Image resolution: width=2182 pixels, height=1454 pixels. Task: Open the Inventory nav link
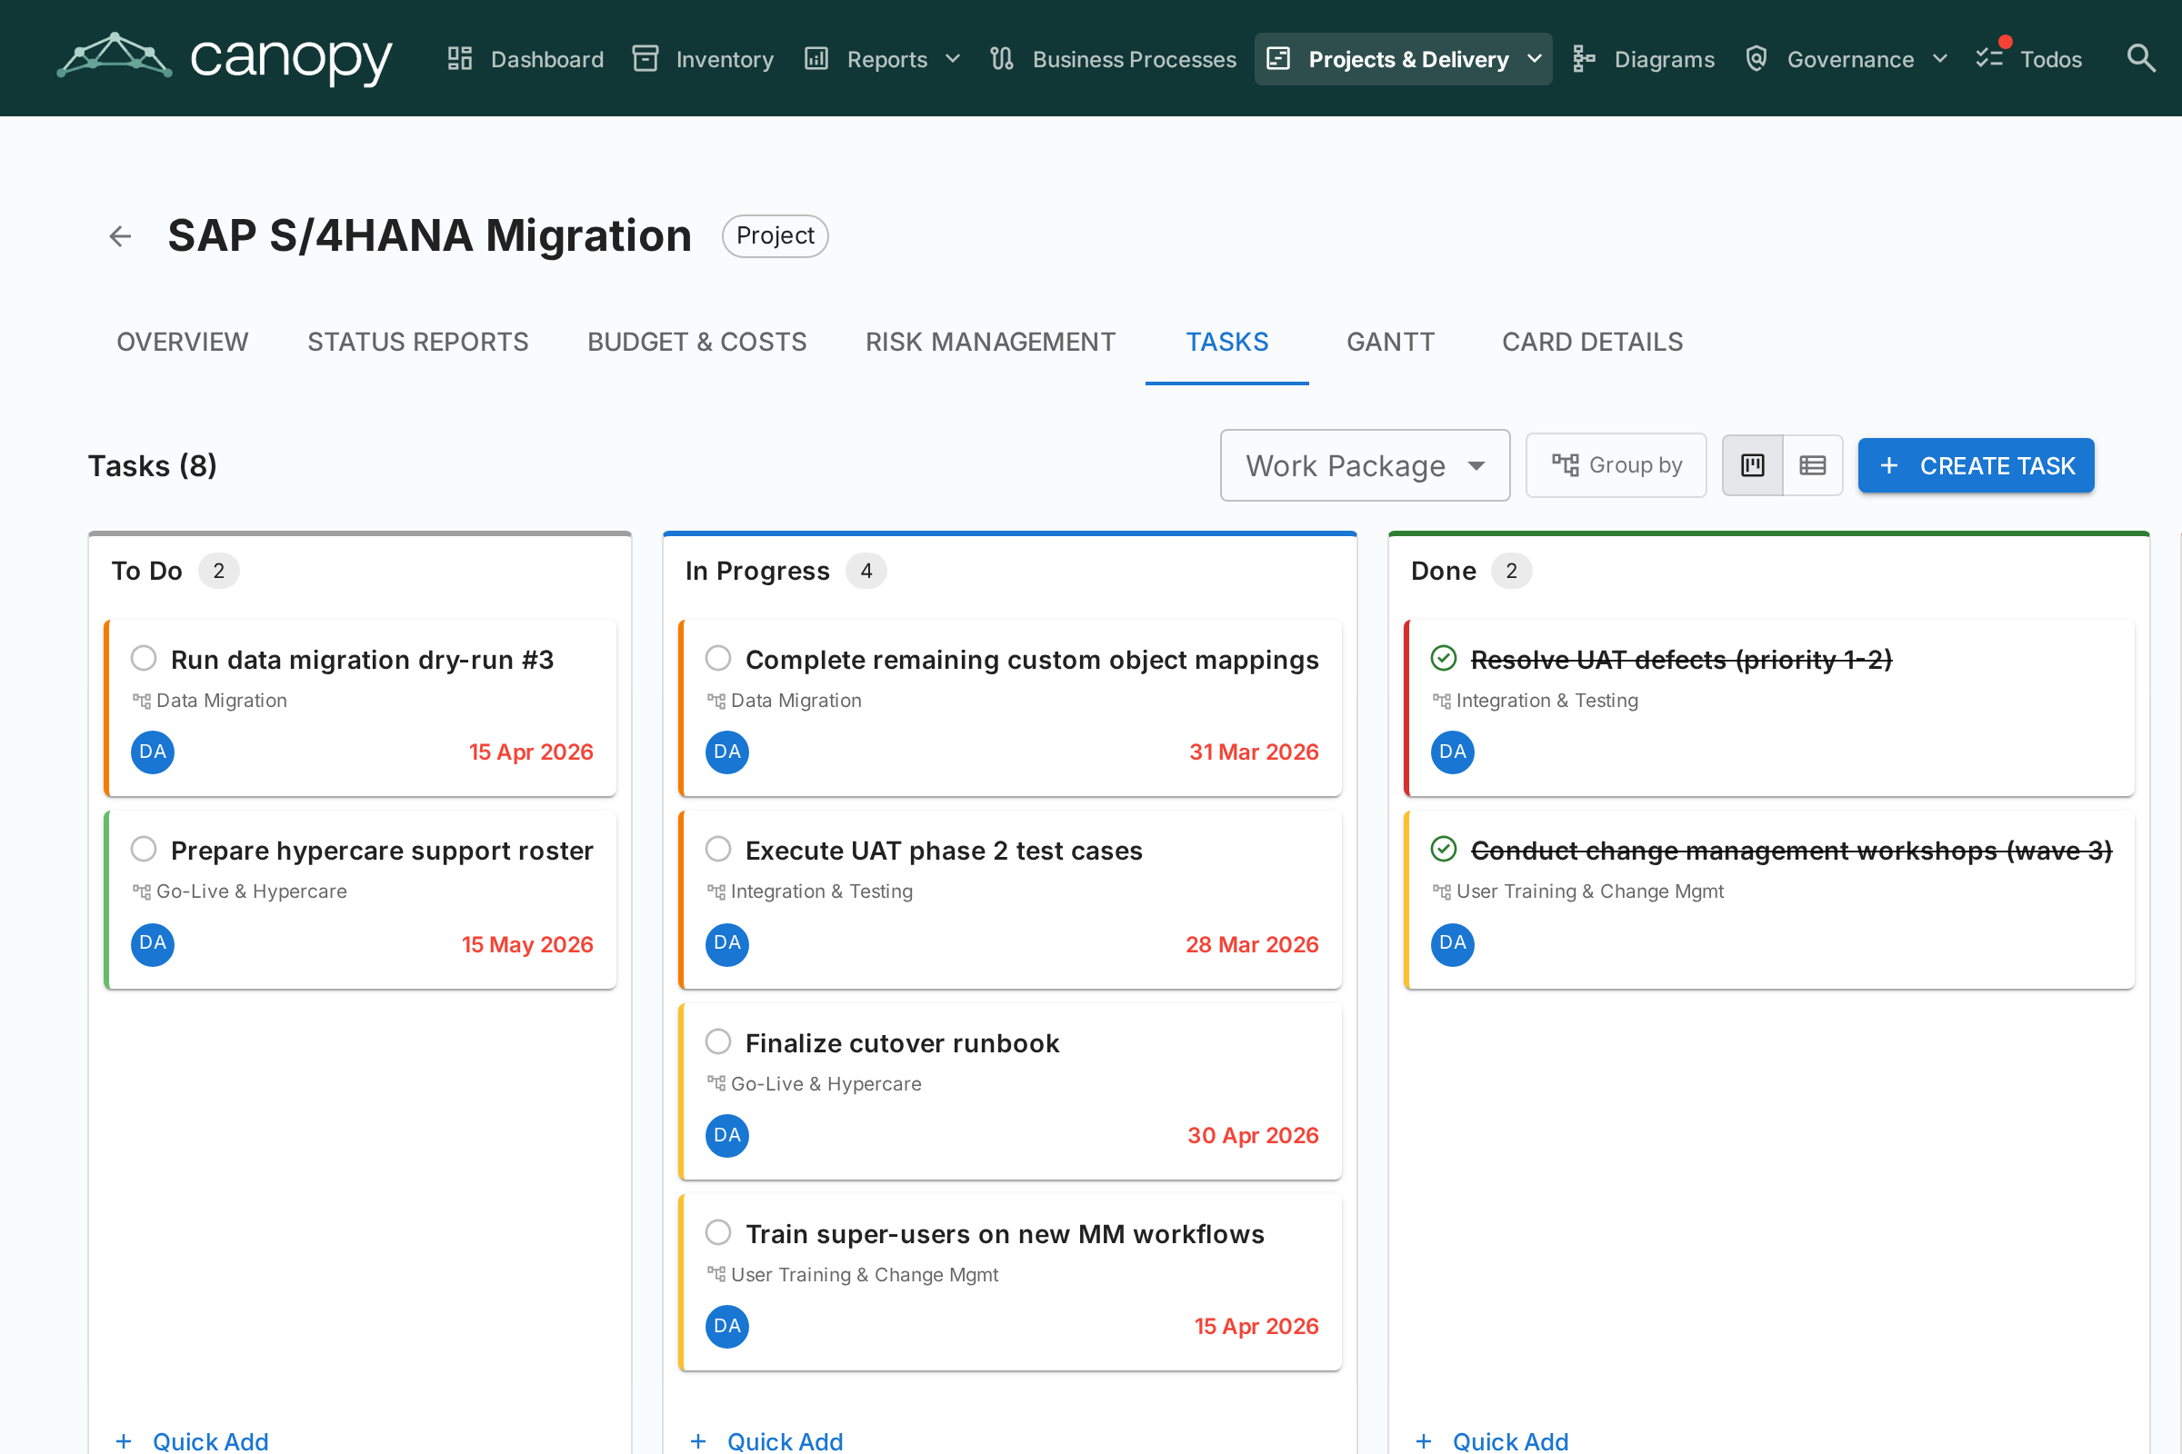tap(703, 58)
